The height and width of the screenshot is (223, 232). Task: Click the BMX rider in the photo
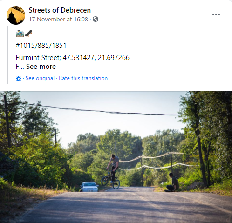click(x=113, y=170)
